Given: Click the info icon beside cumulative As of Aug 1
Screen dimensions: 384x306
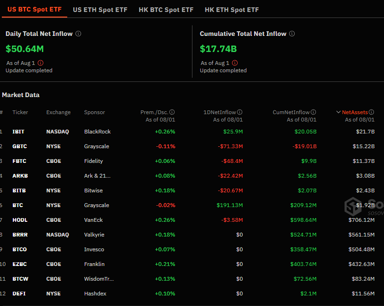Looking at the screenshot, I should pyautogui.click(x=235, y=63).
